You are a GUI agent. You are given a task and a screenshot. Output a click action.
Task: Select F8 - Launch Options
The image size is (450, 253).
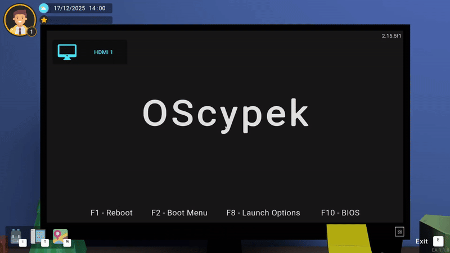point(263,213)
